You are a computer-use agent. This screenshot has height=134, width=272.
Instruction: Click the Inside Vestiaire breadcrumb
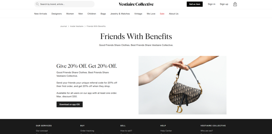tap(77, 26)
